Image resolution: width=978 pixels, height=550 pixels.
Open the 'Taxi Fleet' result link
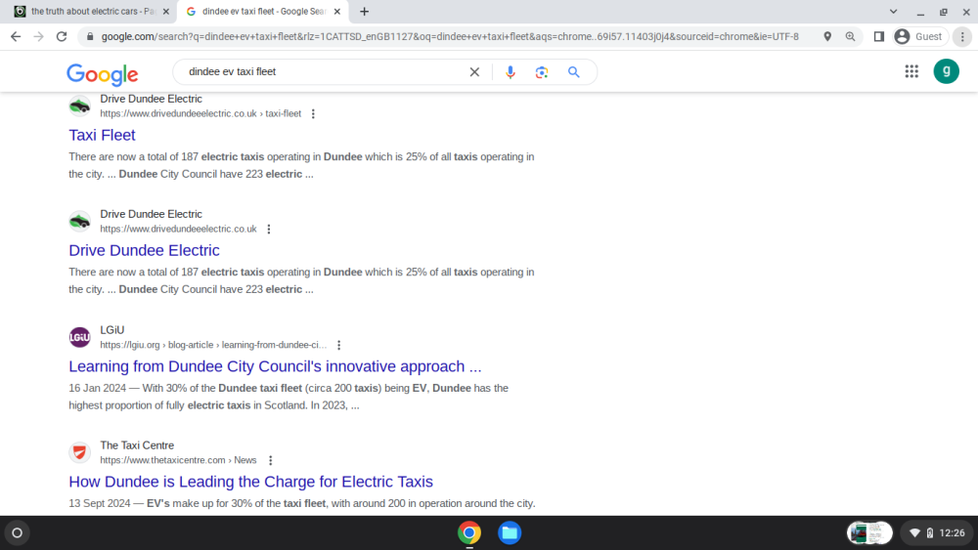[102, 135]
